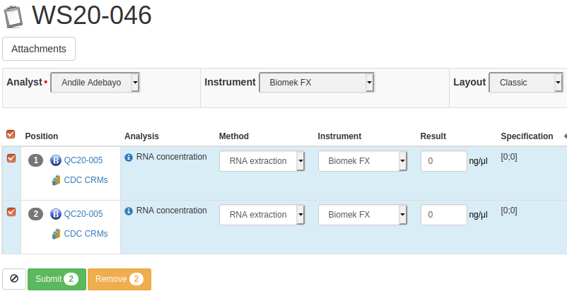Click the CDC CRMs reference icon in row 2
567x296 pixels.
pyautogui.click(x=57, y=234)
